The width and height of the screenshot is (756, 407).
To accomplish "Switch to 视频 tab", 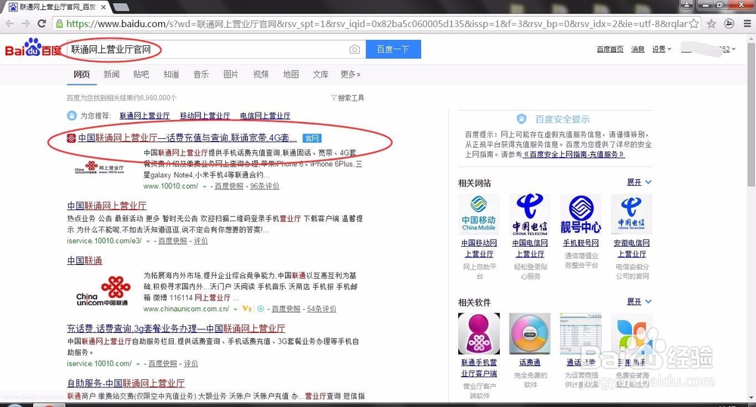I will point(261,74).
